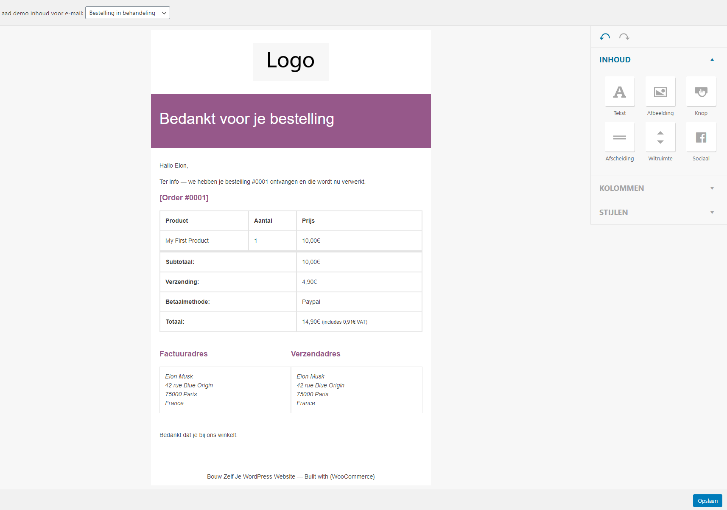Click the footer 'Built with {WooCommerce}' text
The image size is (727, 510).
(x=340, y=476)
